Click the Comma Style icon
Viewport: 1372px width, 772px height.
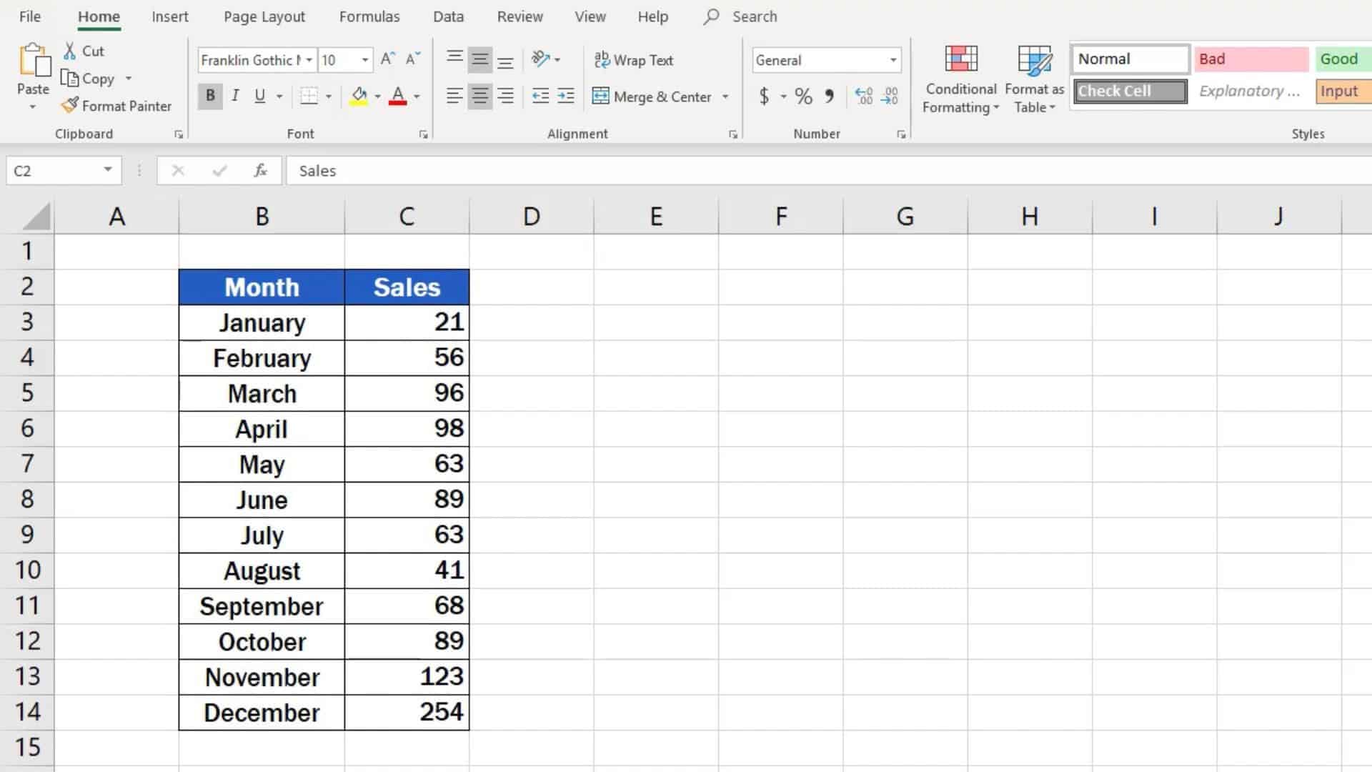coord(829,96)
